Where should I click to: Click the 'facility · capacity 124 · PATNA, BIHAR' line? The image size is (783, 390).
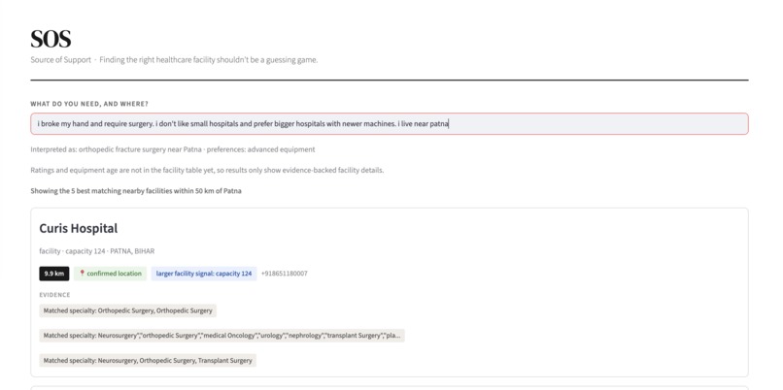click(97, 251)
